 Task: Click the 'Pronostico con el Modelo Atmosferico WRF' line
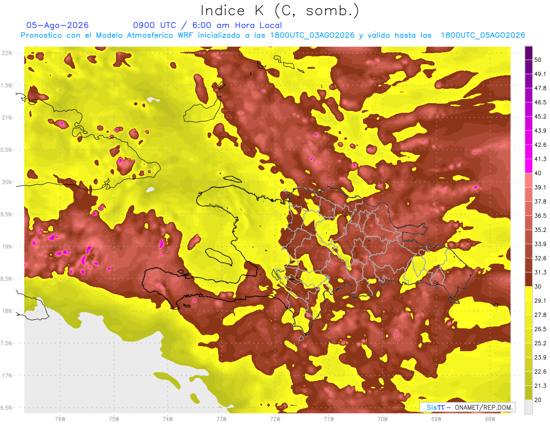pos(273,35)
